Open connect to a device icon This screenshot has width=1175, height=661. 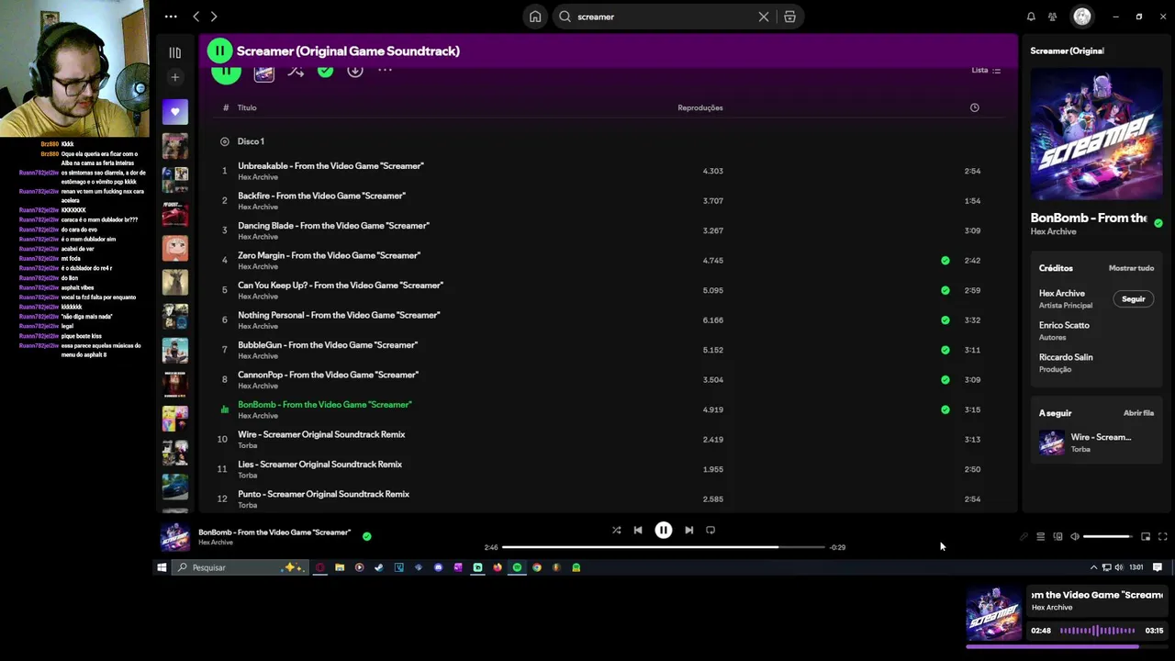click(x=1057, y=536)
